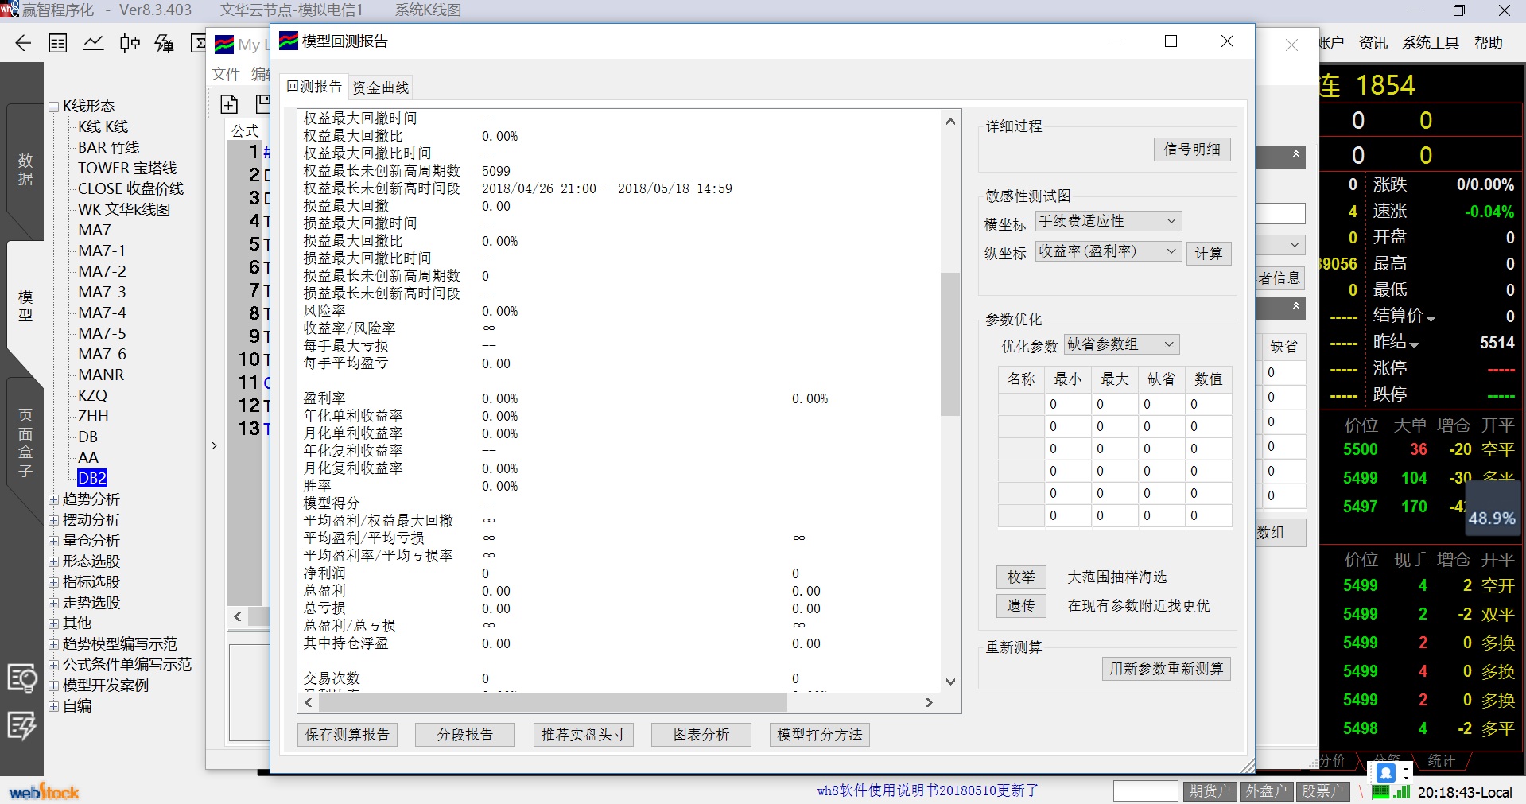This screenshot has width=1526, height=804.
Task: Click the blue octopus assistant icon
Action: coord(1386,772)
